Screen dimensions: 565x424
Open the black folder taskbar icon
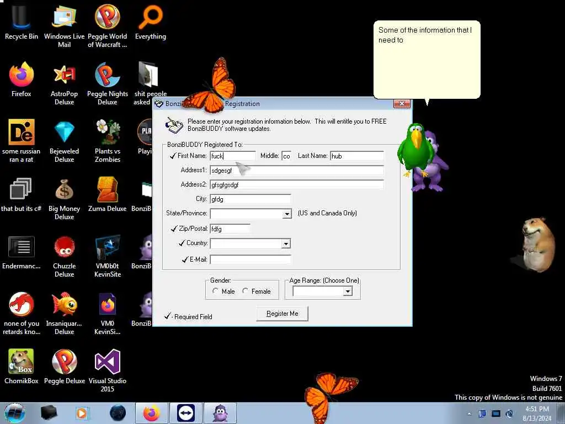click(49, 413)
